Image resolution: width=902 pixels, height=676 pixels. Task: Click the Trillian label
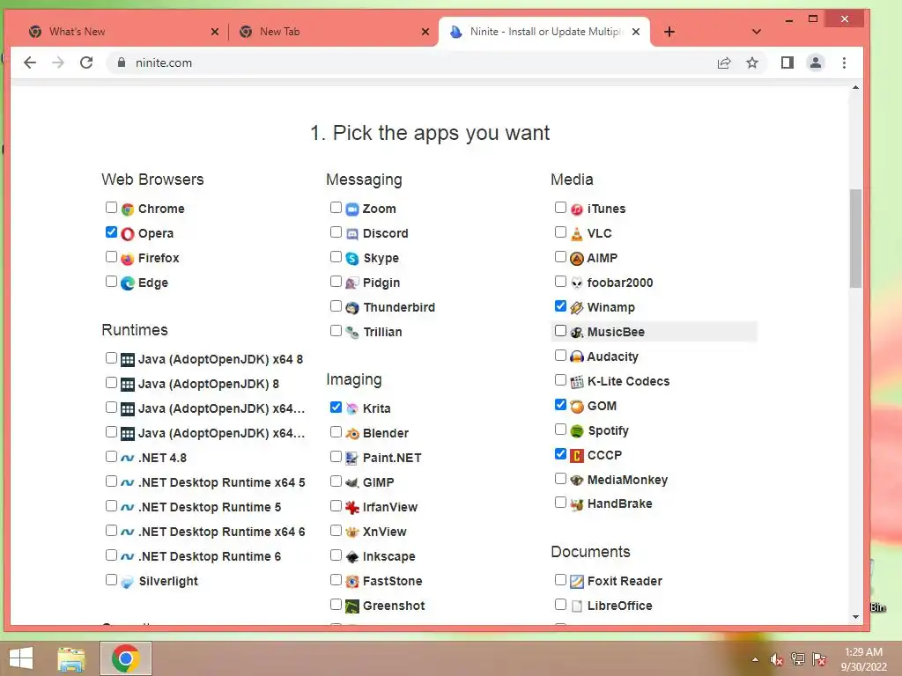click(382, 332)
